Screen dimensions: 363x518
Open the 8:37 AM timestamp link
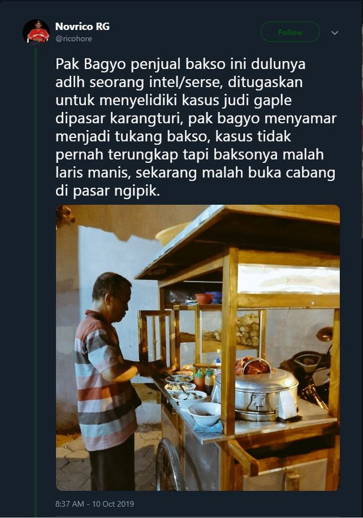pos(69,504)
